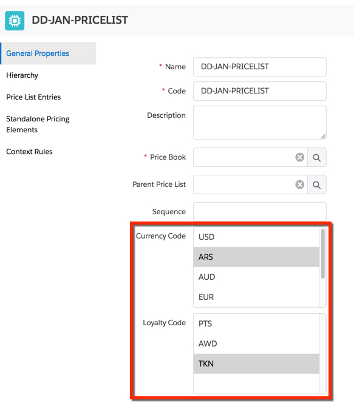Clear the Price Book field with X icon

(x=299, y=157)
